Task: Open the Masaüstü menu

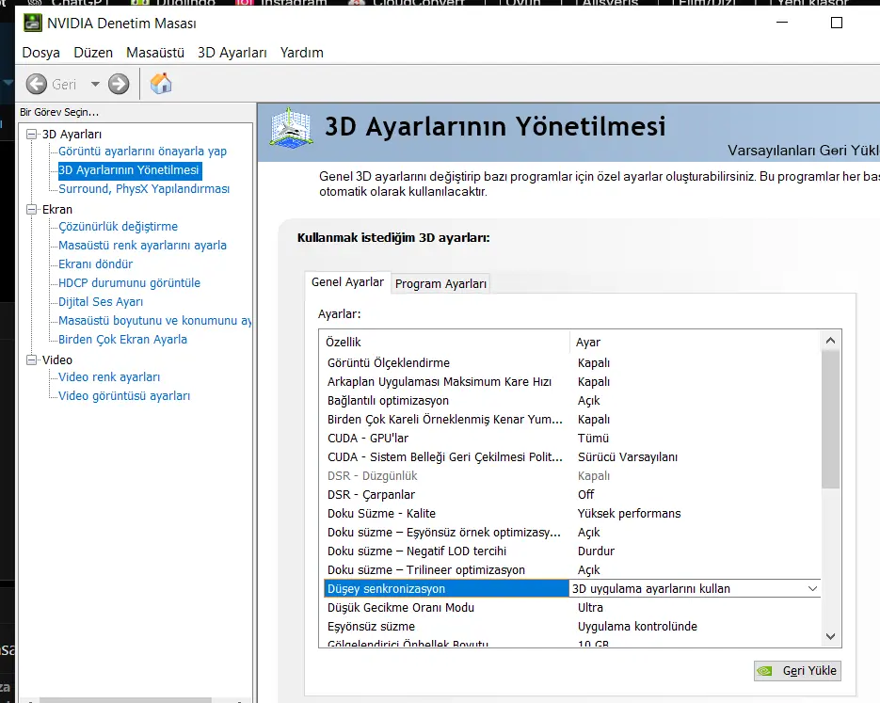Action: 155,53
